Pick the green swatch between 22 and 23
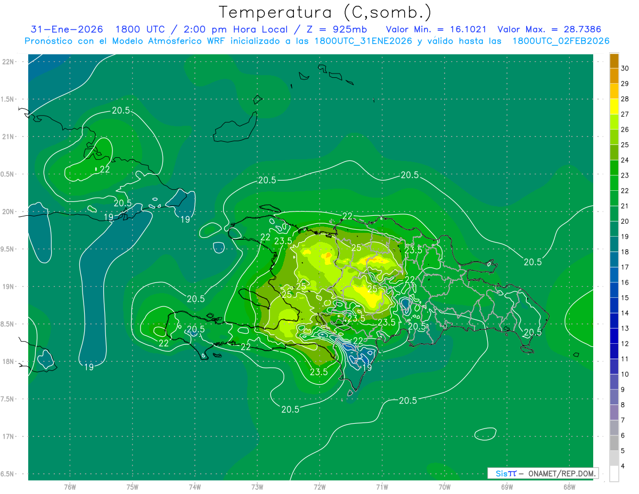 coord(614,183)
